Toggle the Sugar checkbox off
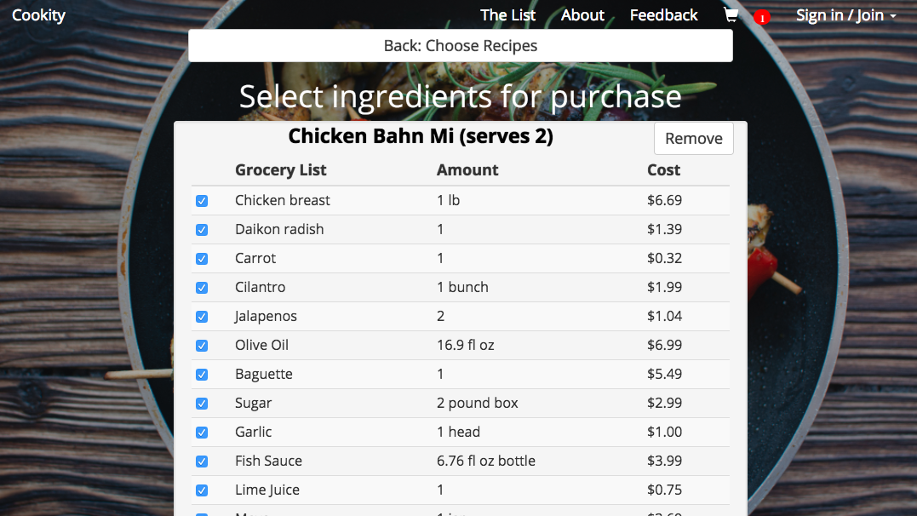 pos(202,404)
